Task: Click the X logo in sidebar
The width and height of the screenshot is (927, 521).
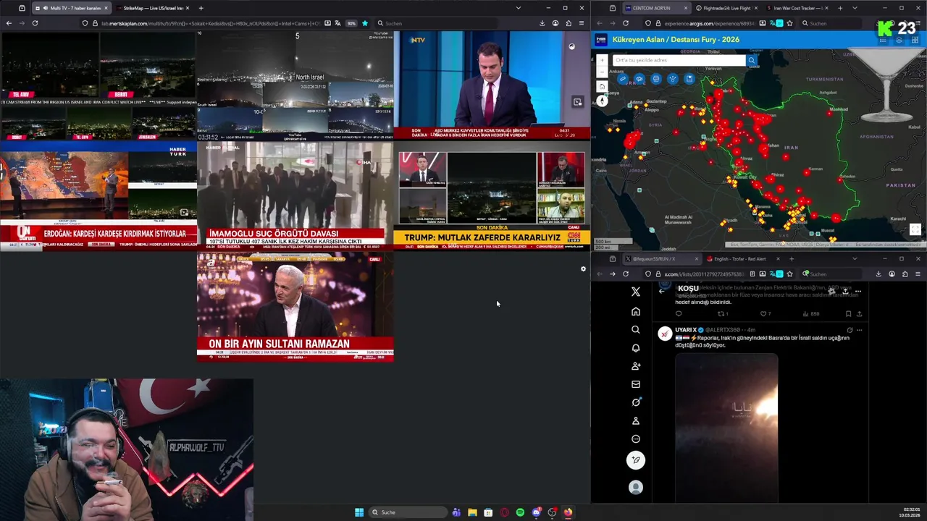Action: (x=636, y=292)
